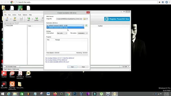Screen dimensions: 171x96
Task: Open the Windows XP from USB drive link
Action: pyautogui.click(x=56, y=60)
